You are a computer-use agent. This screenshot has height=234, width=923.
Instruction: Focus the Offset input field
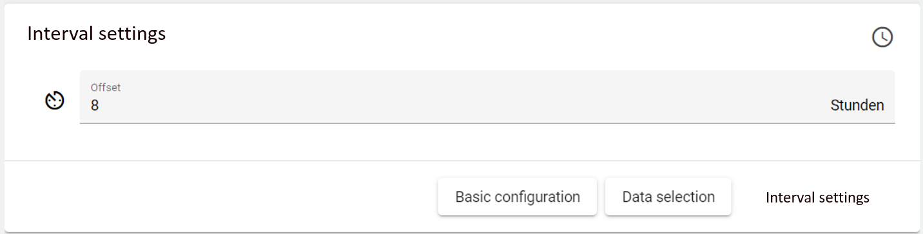[487, 97]
